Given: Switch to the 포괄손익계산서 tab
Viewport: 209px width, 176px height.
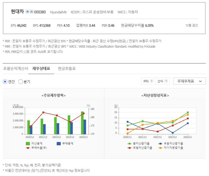Looking at the screenshot, I should 16,68.
